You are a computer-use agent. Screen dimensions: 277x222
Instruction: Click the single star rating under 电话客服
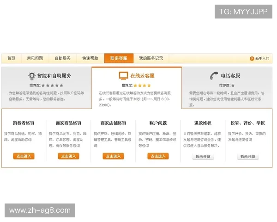coord(233,86)
